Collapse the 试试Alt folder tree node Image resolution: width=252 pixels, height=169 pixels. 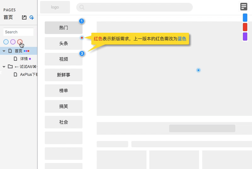point(4,67)
